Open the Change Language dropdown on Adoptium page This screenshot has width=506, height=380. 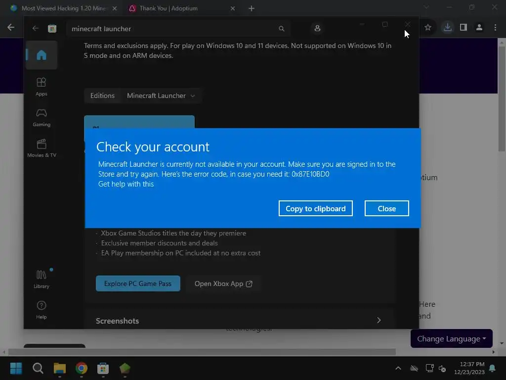click(x=452, y=338)
